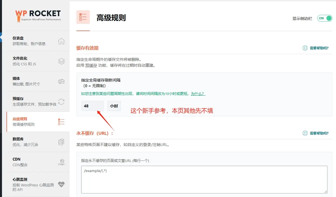
Task: Click the CDN globe icon
Action: pos(61,162)
